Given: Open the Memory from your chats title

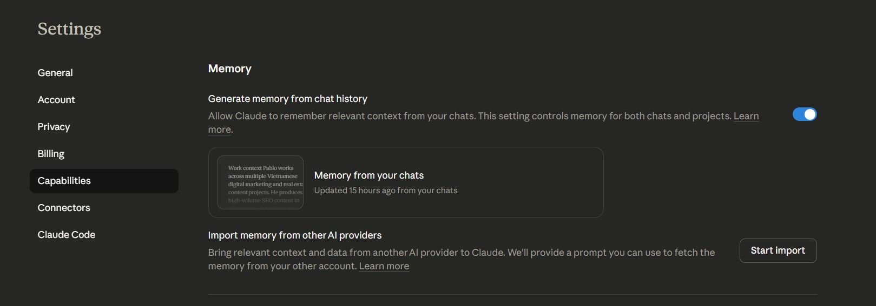Looking at the screenshot, I should point(368,175).
